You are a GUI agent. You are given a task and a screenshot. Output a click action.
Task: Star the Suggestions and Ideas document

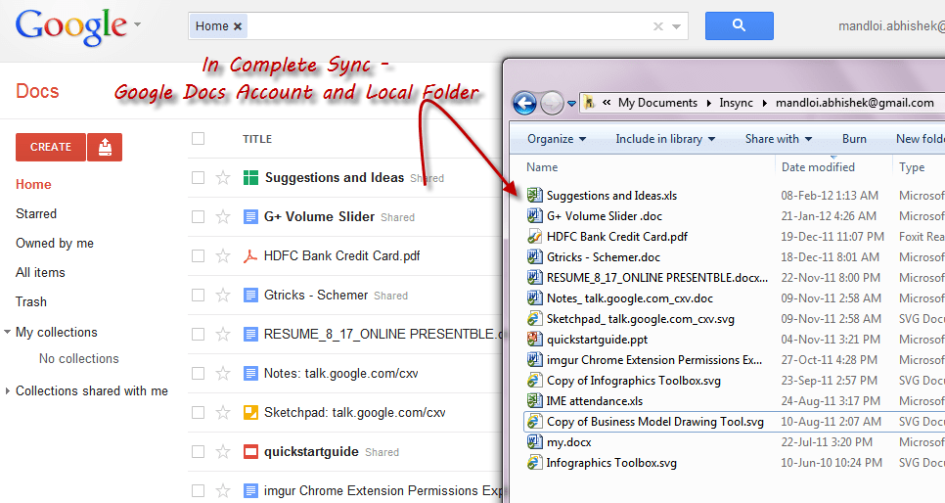223,178
